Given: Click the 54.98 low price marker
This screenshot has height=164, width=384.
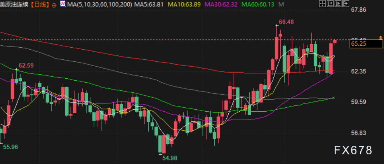Looking at the screenshot, I should (170, 158).
